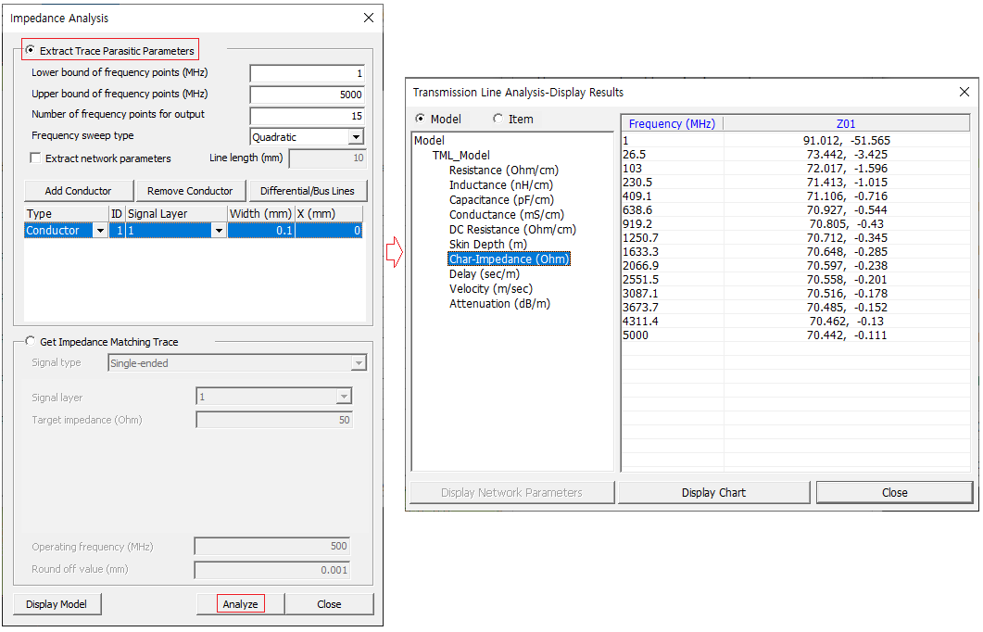
Task: Open the Frequency sweep type dropdown
Action: (356, 137)
